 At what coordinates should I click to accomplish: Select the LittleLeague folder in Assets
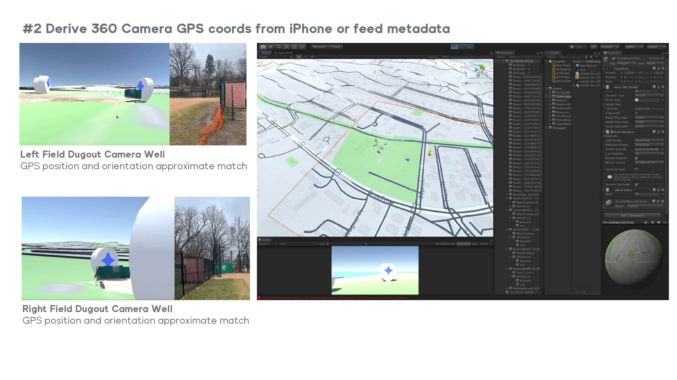tap(563, 96)
